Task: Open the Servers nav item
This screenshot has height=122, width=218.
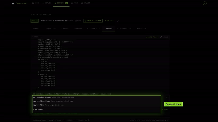Action: 61,3
